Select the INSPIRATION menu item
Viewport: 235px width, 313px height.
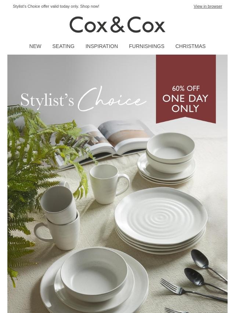[102, 46]
